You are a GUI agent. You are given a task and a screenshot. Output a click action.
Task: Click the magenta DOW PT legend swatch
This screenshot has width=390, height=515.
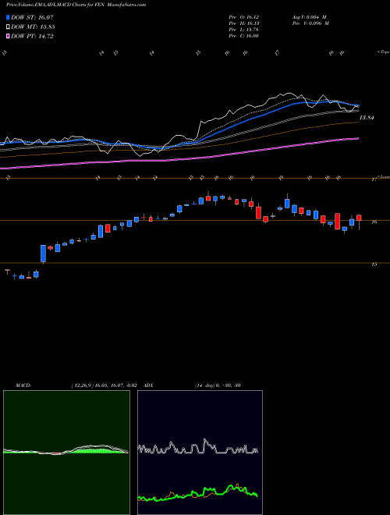[x=8, y=37]
